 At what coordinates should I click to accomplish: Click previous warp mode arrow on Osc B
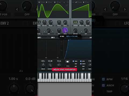point(81,31)
